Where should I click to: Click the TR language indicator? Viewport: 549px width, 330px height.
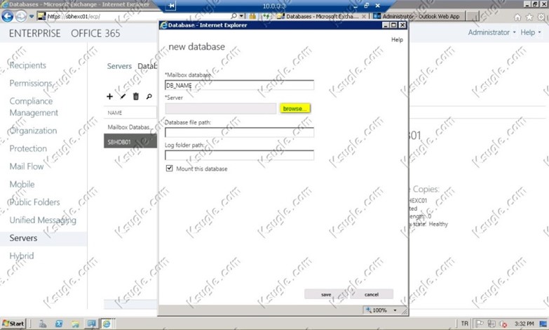click(465, 324)
